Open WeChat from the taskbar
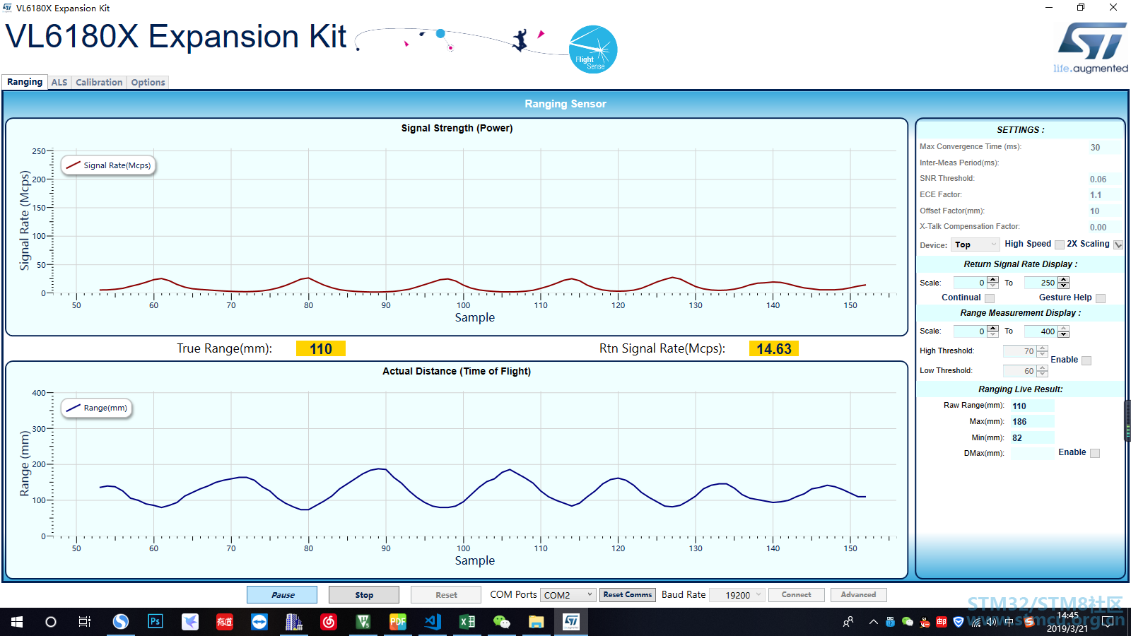Viewport: 1131px width, 636px height. 502,622
